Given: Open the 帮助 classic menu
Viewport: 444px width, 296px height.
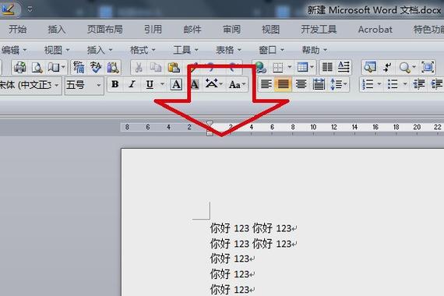Looking at the screenshot, I should tap(315, 50).
